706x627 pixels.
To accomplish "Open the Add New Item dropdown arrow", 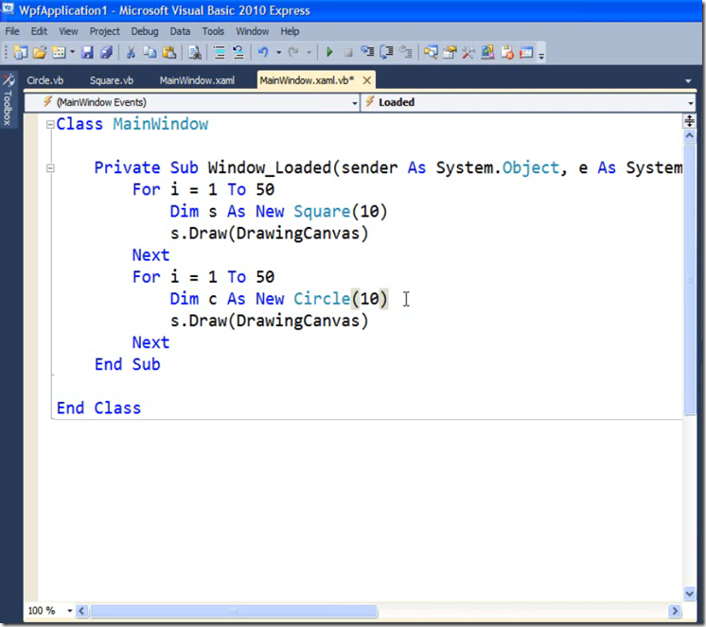I will (x=72, y=53).
